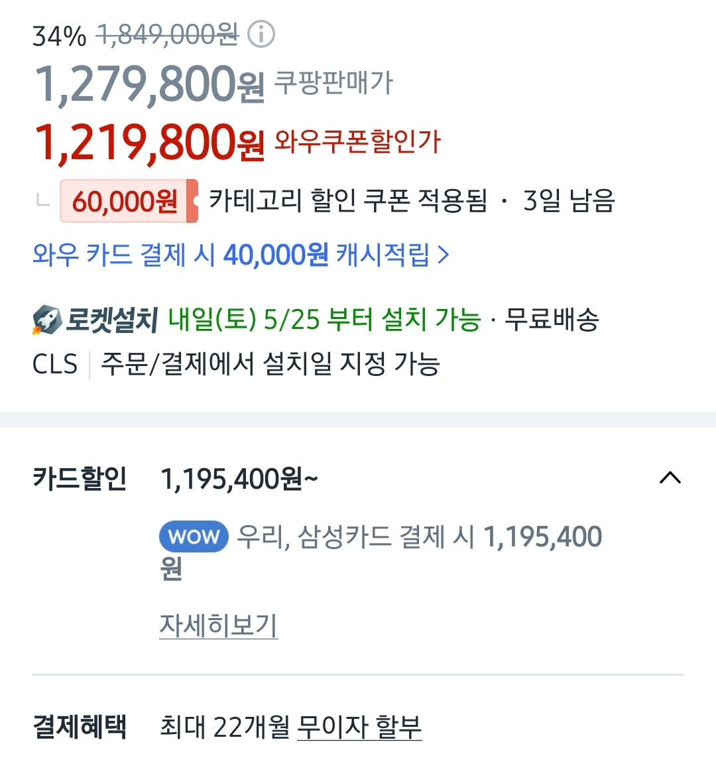
Task: Tap the 1,219,800원 와우쿠폰할인가 price
Action: (x=149, y=143)
